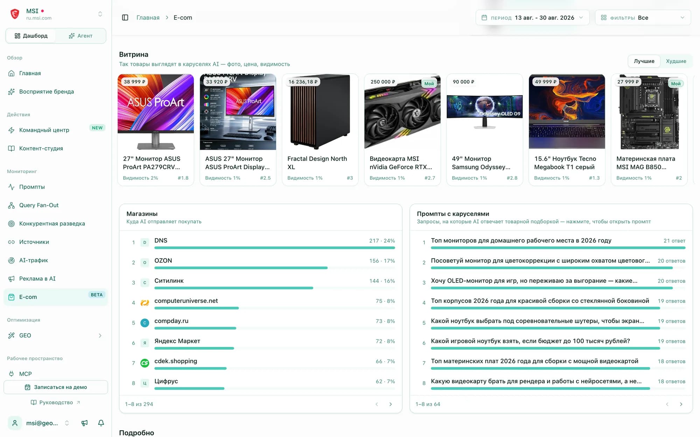The width and height of the screenshot is (700, 437).
Task: Click the DNS store letter badge
Action: coord(145,242)
